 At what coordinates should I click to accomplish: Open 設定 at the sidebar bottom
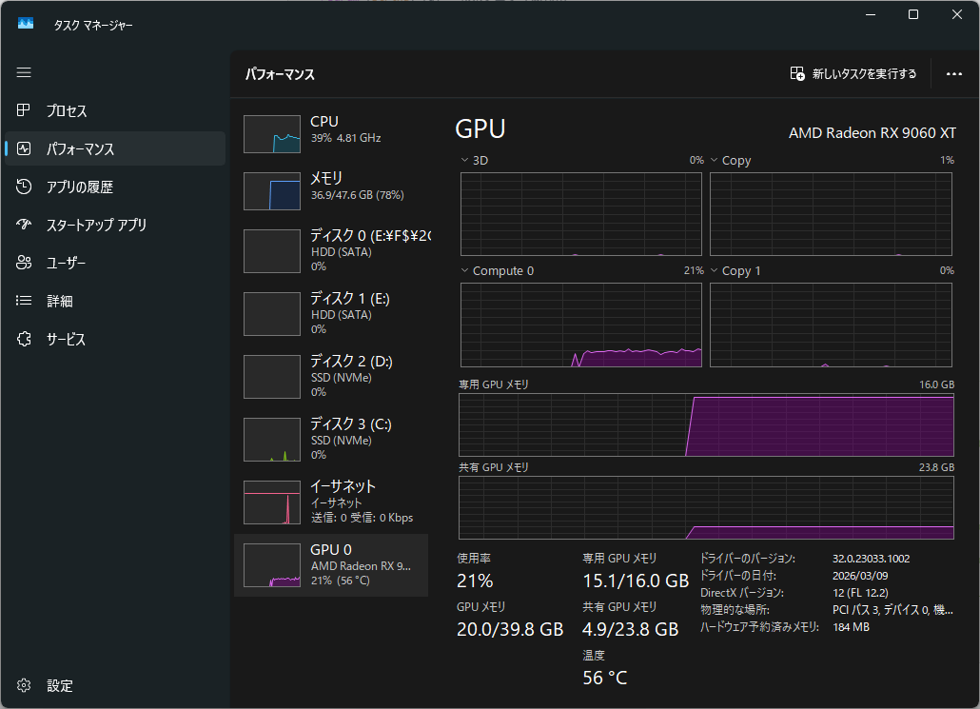point(115,685)
